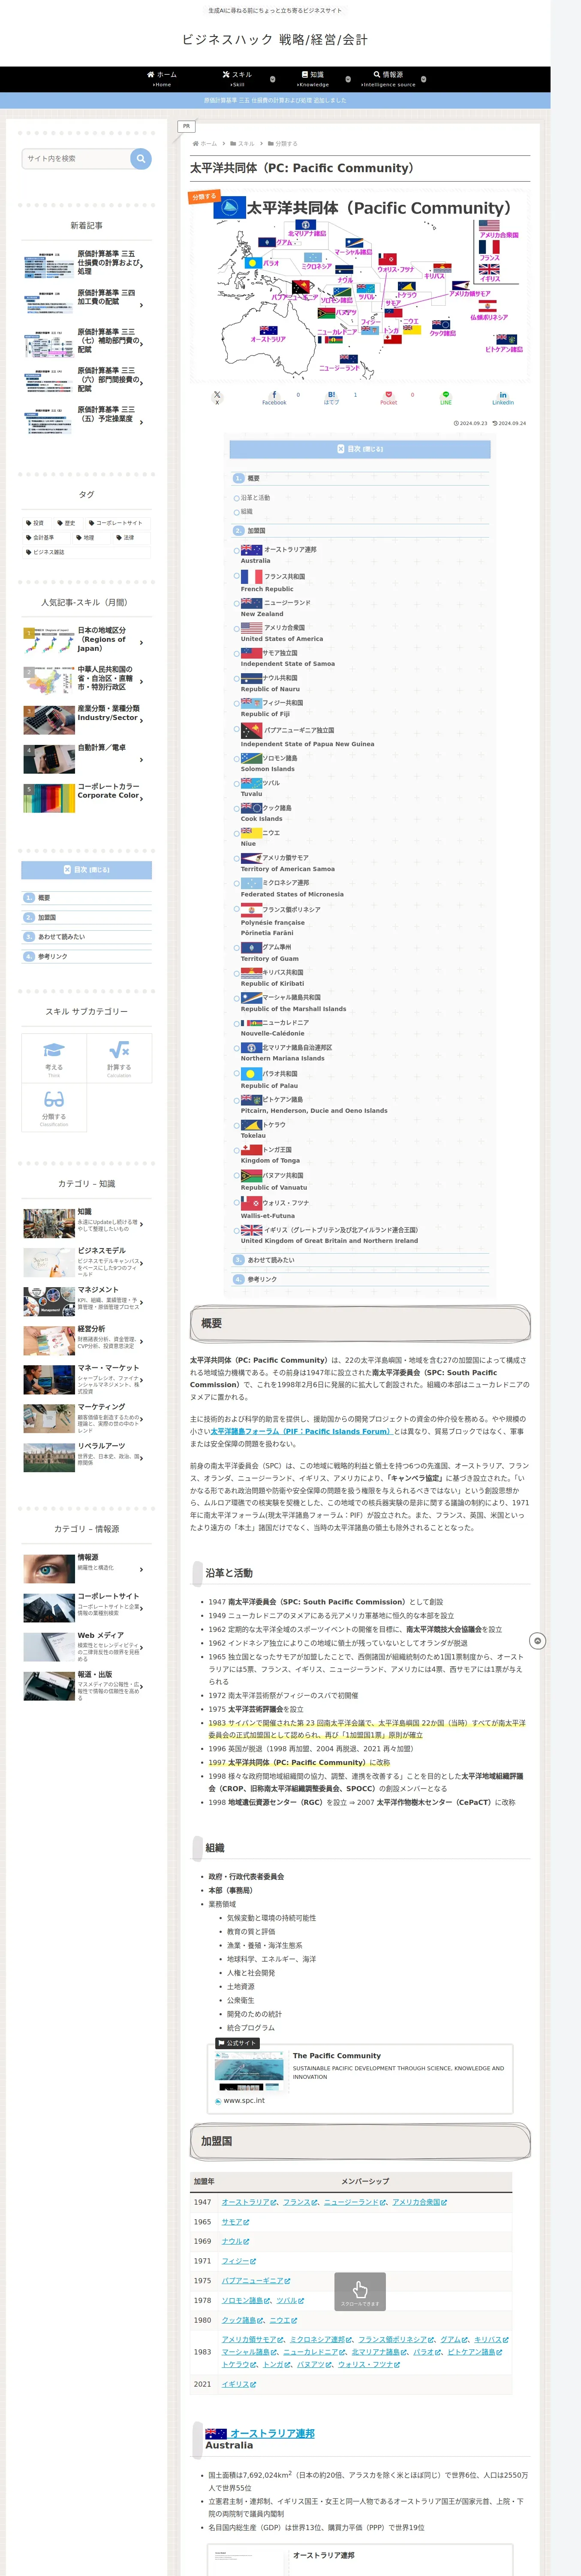Click the French flag in the table of contents
This screenshot has height=2576, width=581.
[x=252, y=577]
